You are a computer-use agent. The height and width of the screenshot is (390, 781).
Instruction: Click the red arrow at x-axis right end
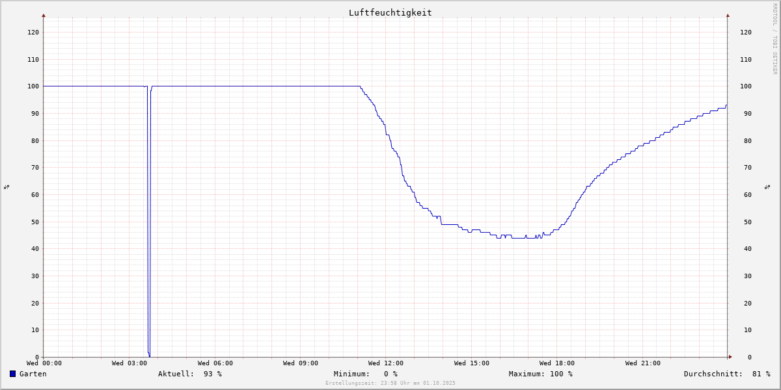tap(730, 357)
